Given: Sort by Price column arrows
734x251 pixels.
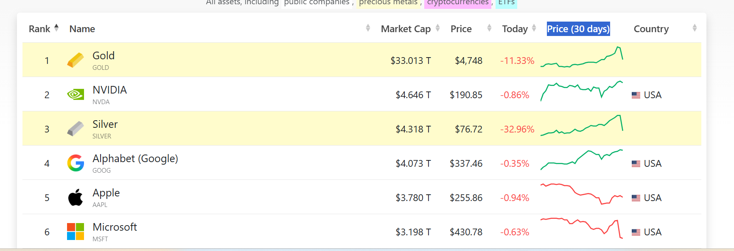Looking at the screenshot, I should (x=489, y=28).
